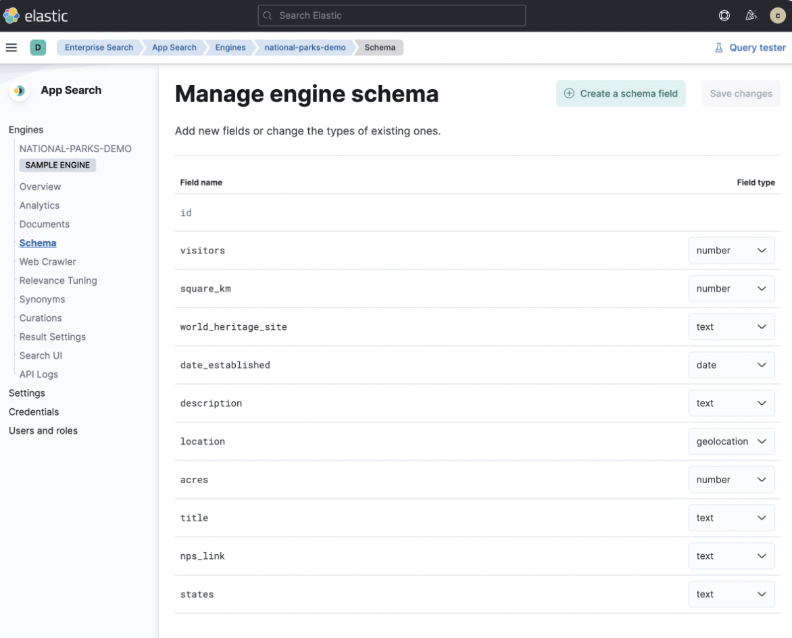The image size is (792, 638).
Task: Open the visitors field type dropdown
Action: [x=732, y=250]
